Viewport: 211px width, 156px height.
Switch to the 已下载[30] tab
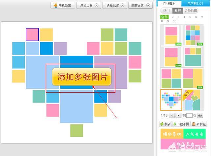click(x=195, y=3)
